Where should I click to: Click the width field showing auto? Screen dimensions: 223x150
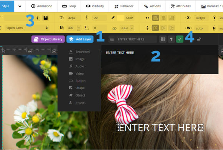pyautogui.click(x=201, y=28)
